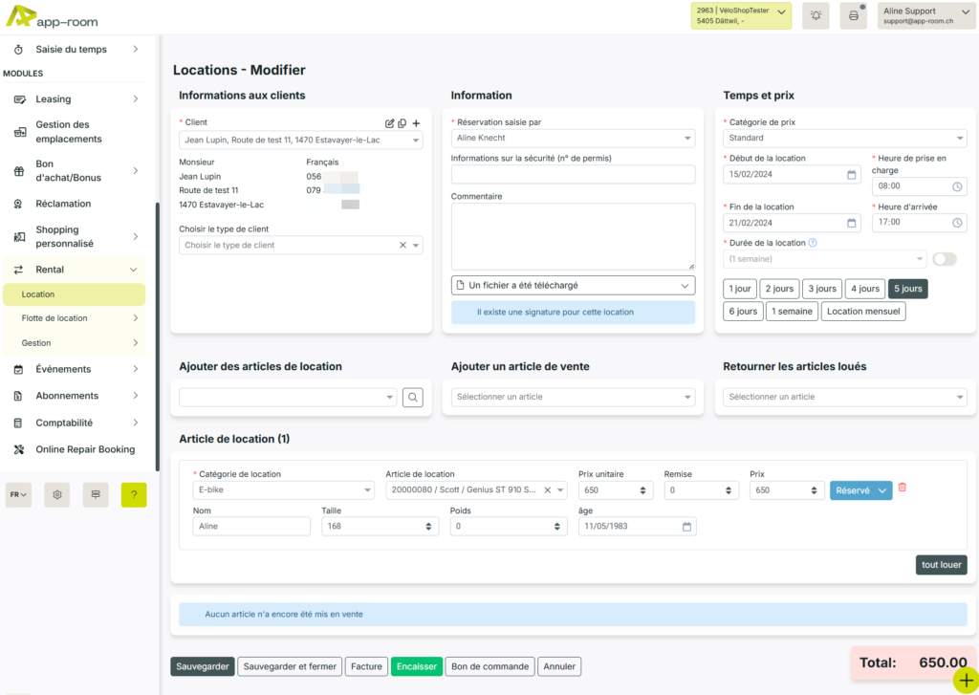This screenshot has width=979, height=695.
Task: Delete the E-bike rental article via trash icon
Action: (902, 488)
